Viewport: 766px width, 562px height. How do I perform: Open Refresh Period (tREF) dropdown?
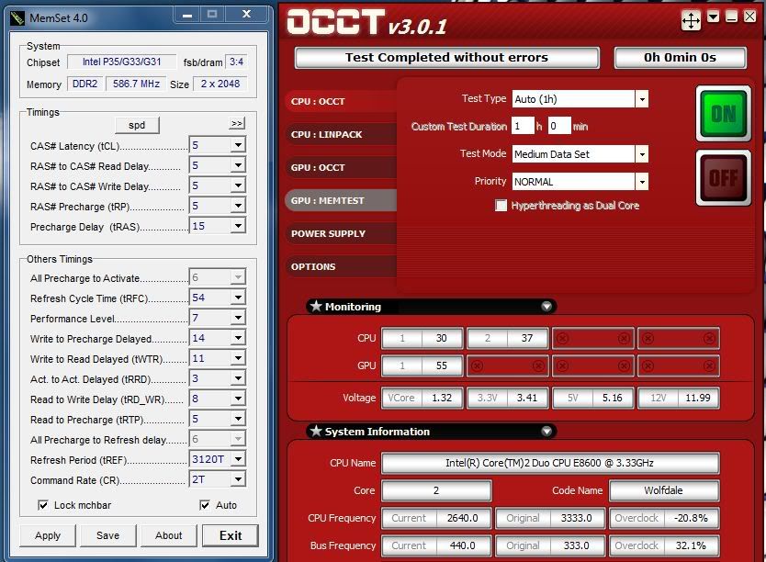click(x=238, y=459)
